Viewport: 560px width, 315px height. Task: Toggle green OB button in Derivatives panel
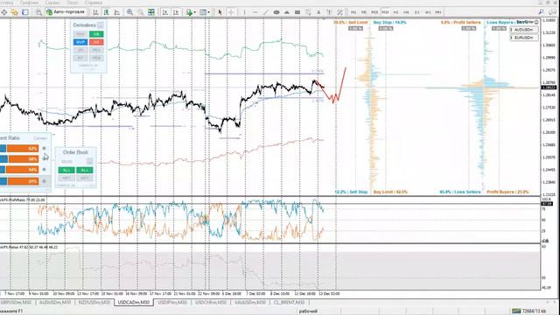[96, 34]
